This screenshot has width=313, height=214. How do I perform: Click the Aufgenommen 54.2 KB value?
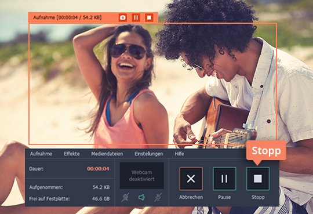[x=101, y=187]
